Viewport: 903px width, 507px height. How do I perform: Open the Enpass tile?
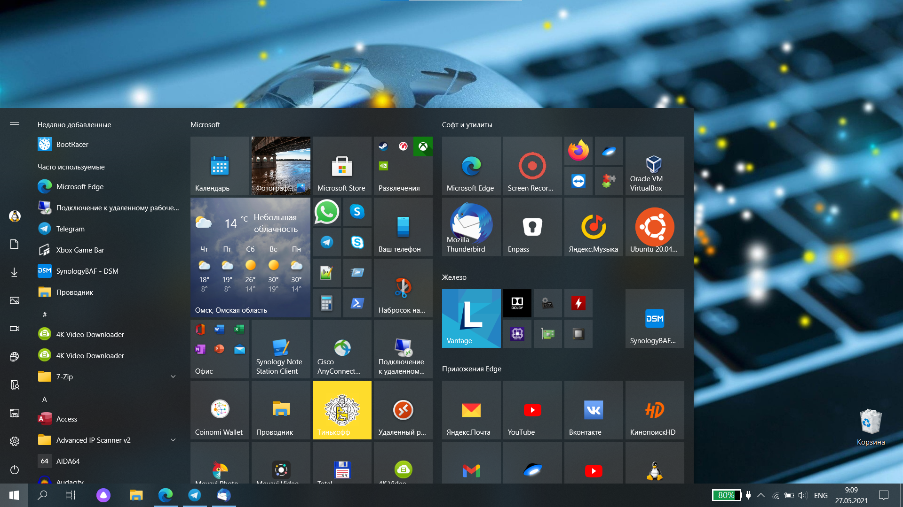click(x=532, y=227)
